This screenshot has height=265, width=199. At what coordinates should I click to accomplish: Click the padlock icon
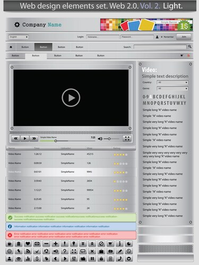[101, 259]
